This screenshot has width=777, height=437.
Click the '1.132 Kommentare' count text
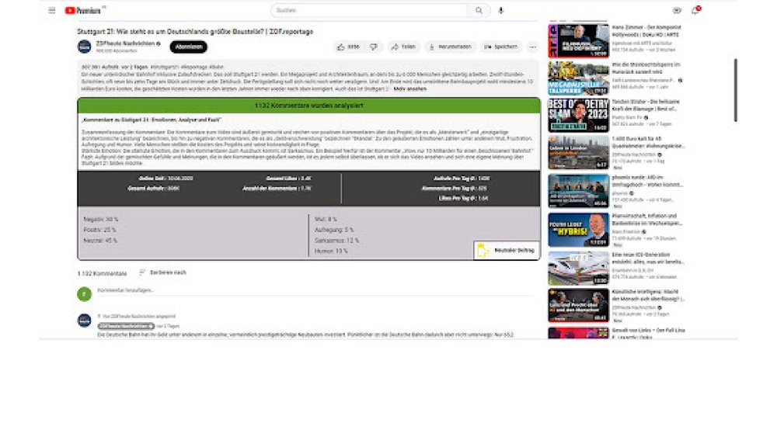click(x=102, y=274)
